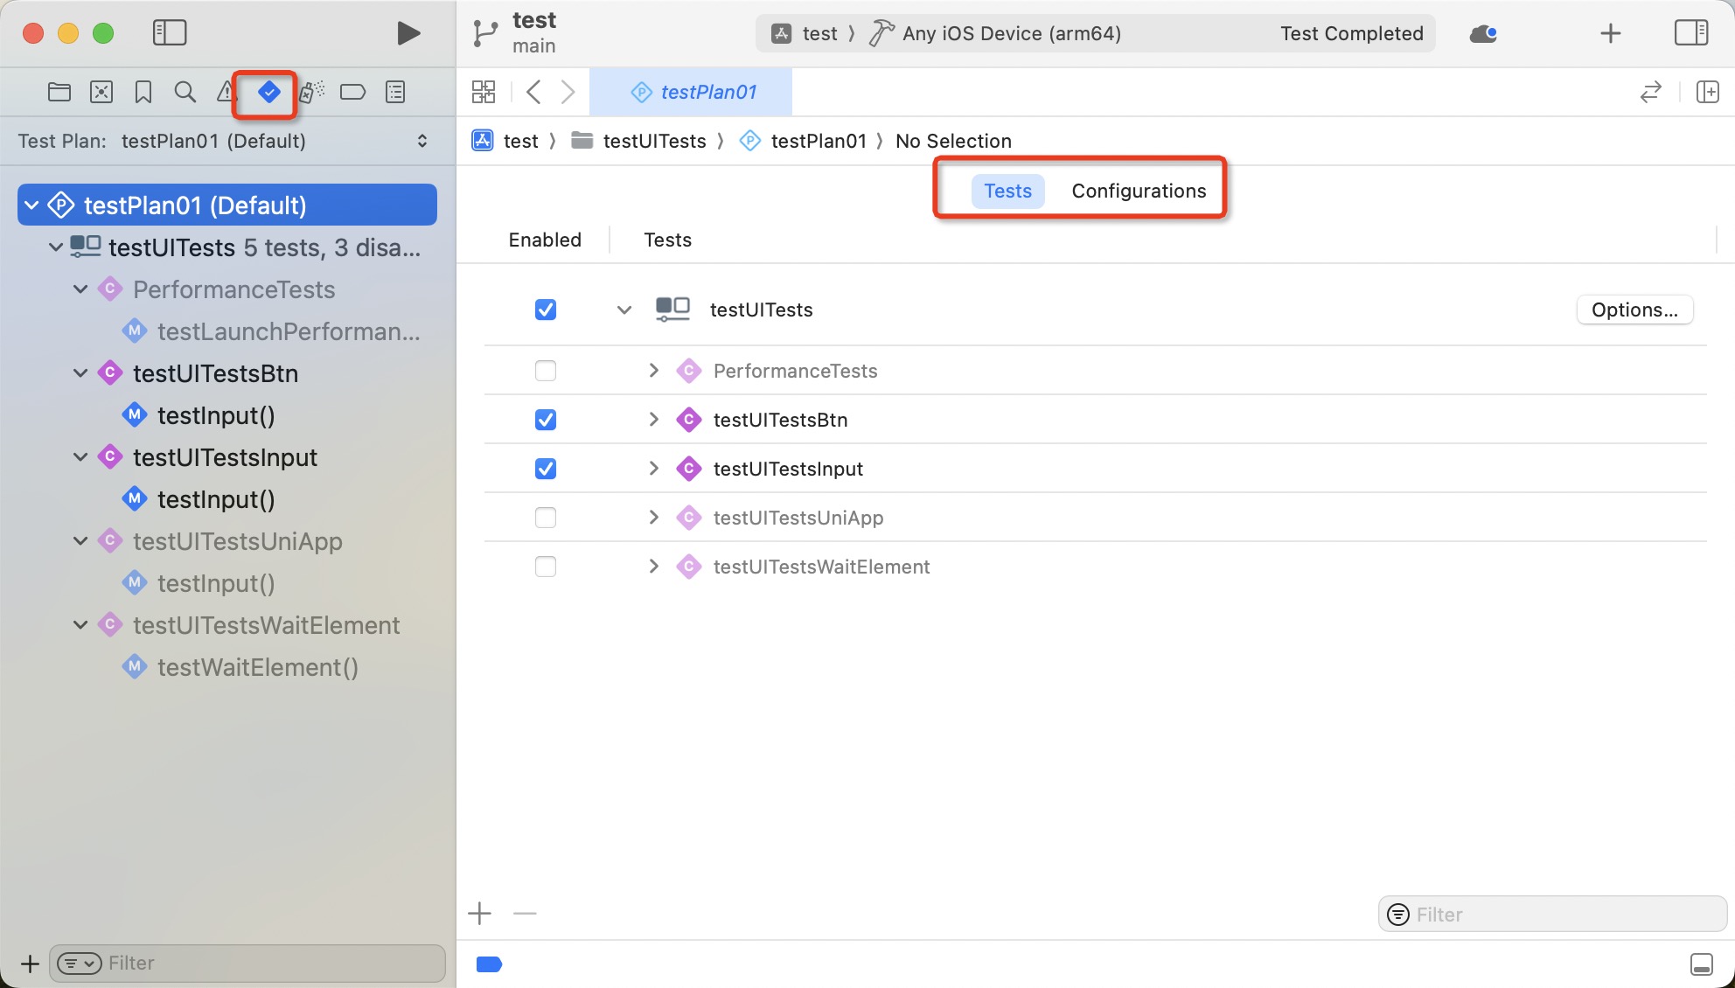The height and width of the screenshot is (988, 1735).
Task: Click testUITests folder in breadcrumb
Action: click(x=638, y=141)
